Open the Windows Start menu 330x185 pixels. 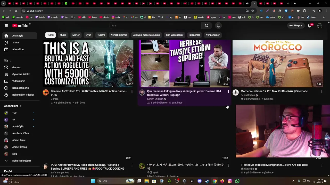tap(93, 181)
